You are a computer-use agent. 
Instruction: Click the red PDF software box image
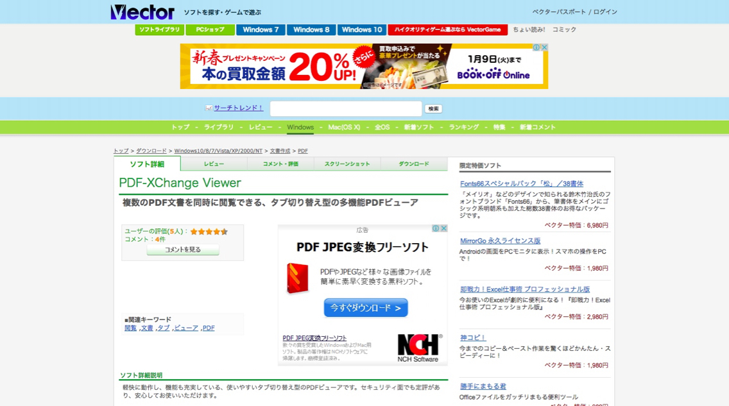(x=297, y=278)
